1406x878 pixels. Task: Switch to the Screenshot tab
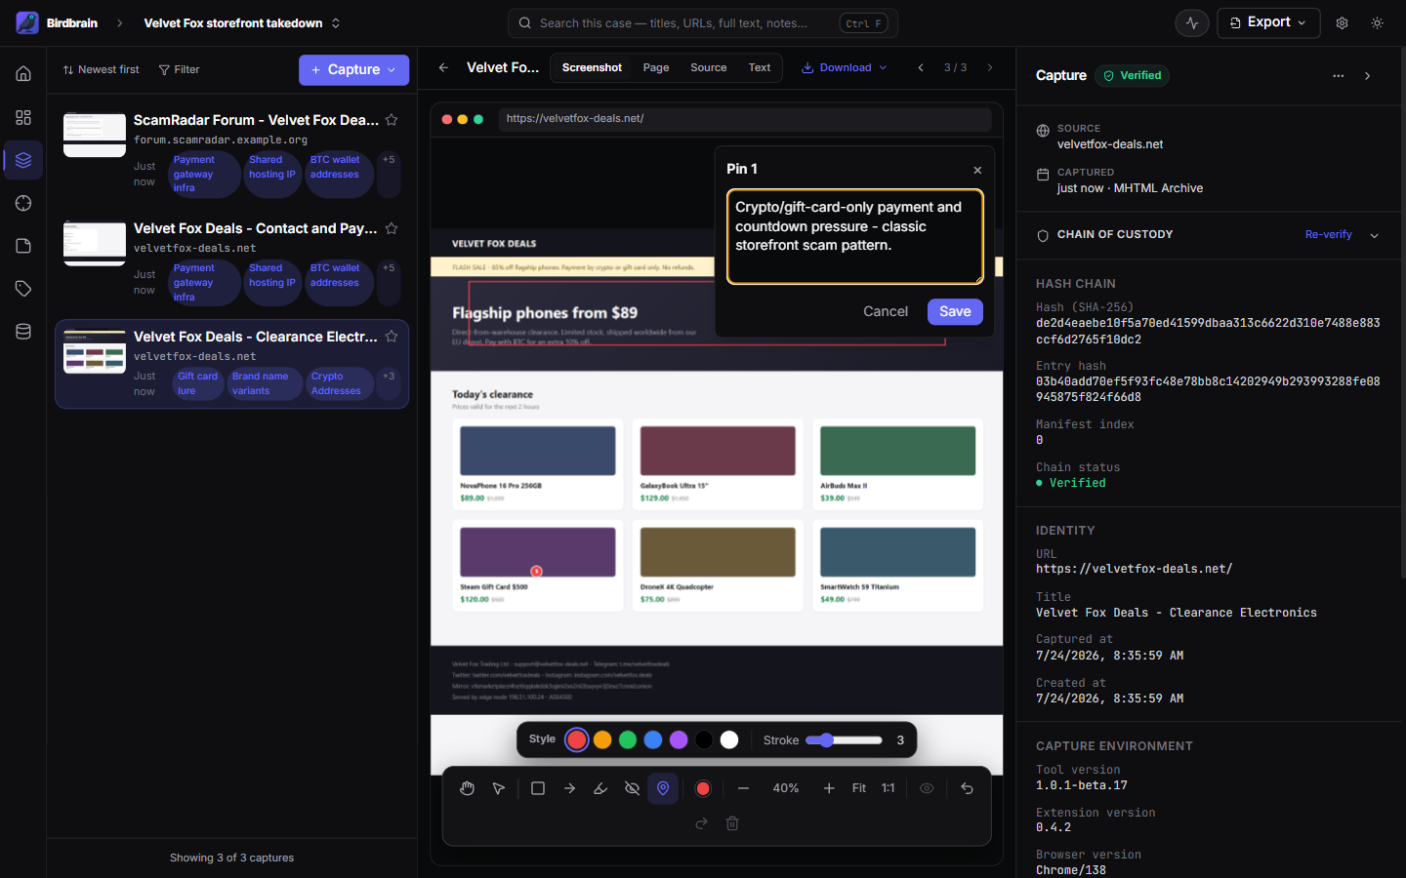[592, 67]
